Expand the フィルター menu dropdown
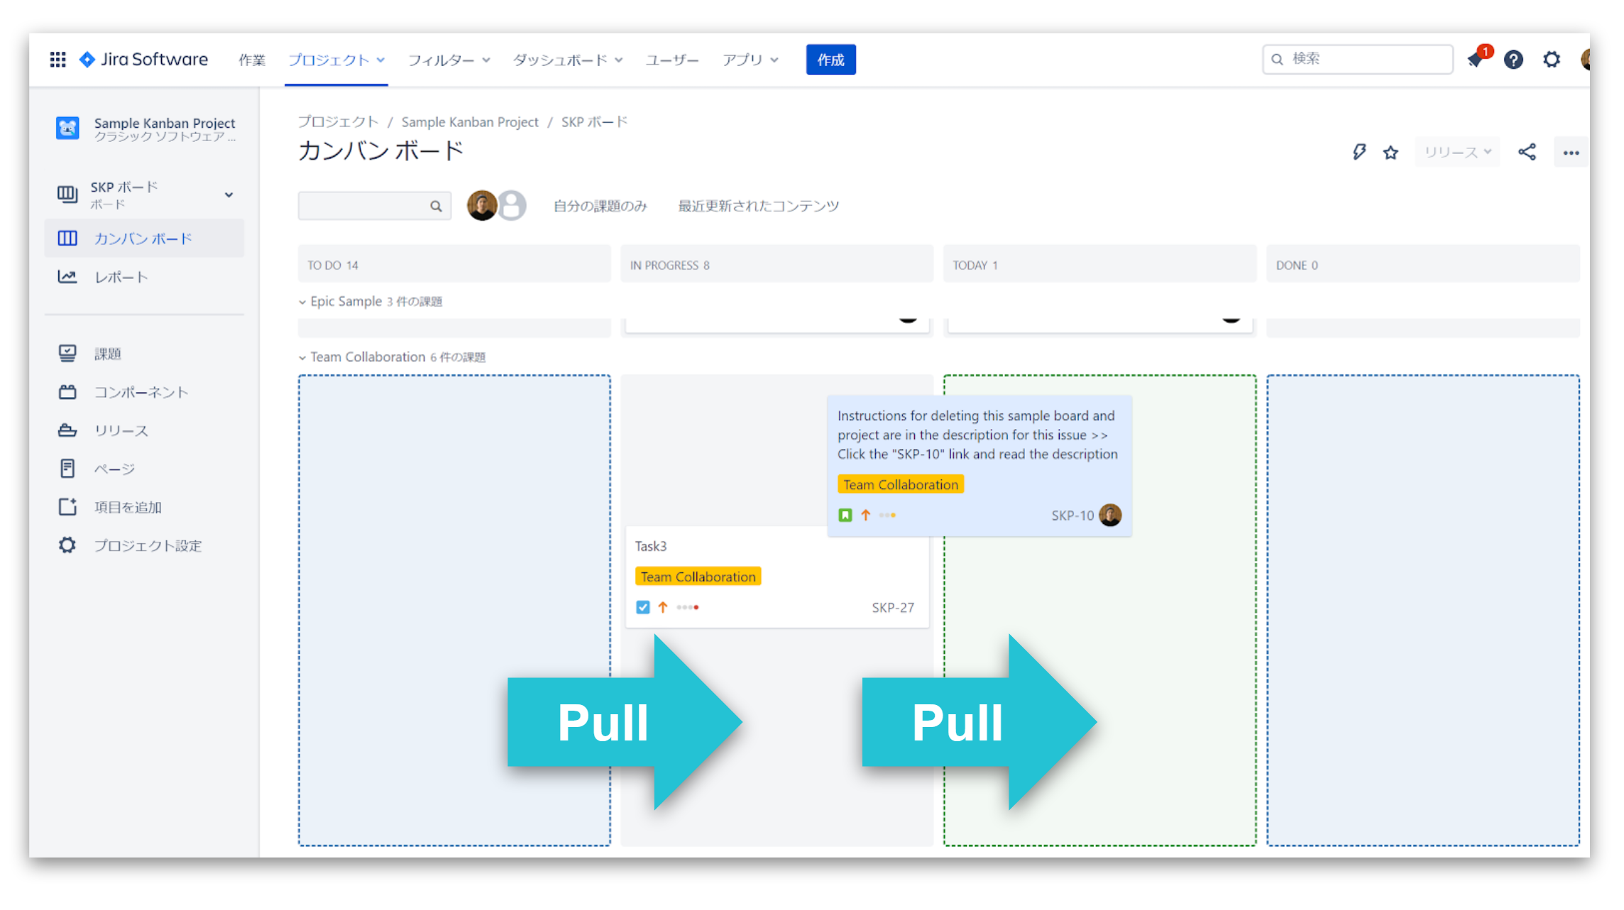This screenshot has width=1624, height=910. [x=449, y=60]
